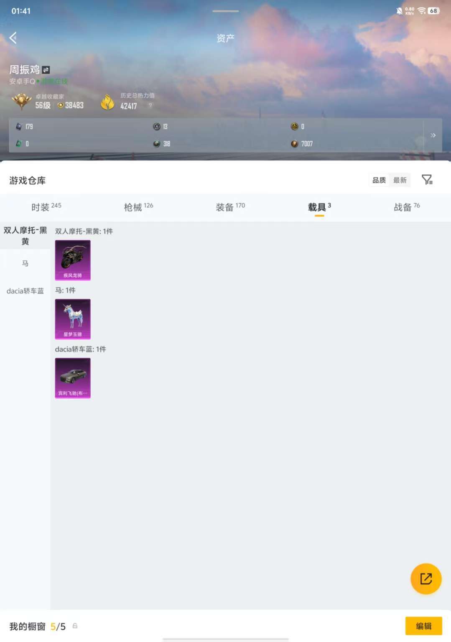This screenshot has height=642, width=451.
Task: Tap the gold currency icon showing 0
Action: 295,126
